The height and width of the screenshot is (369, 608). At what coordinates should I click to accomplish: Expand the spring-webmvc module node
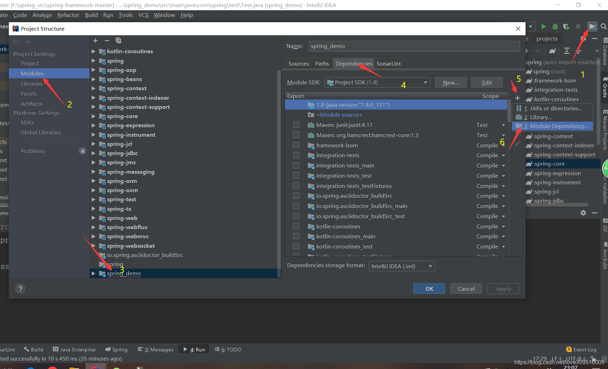(94, 236)
